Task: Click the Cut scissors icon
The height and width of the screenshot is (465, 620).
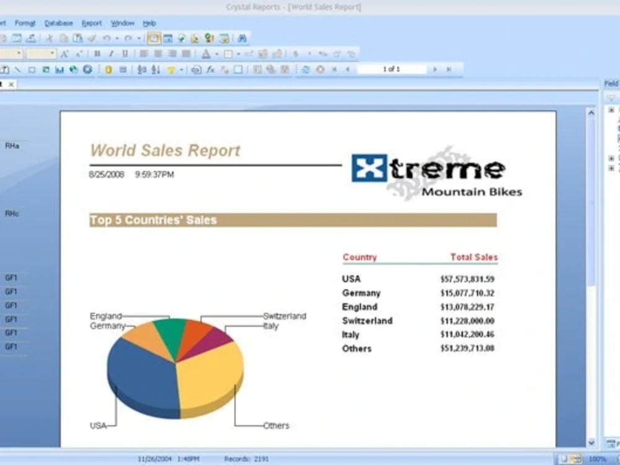Action: click(50, 38)
